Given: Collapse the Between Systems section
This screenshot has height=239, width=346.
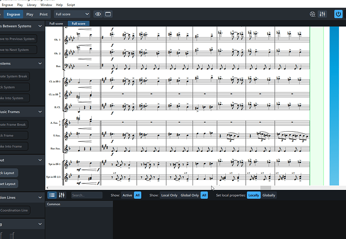Looking at the screenshot, I should (40, 26).
